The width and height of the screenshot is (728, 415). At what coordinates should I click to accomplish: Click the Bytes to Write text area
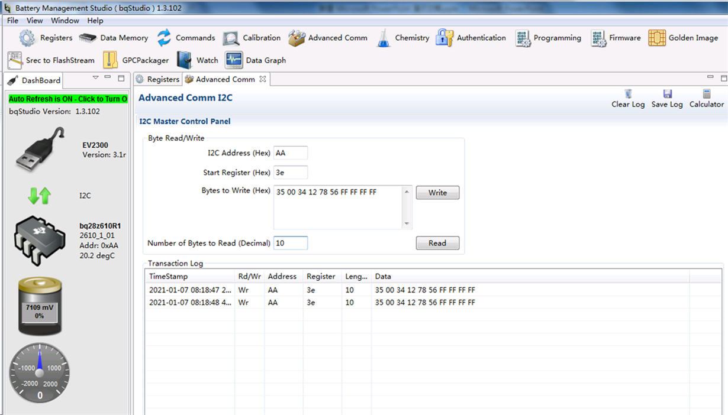coord(338,208)
